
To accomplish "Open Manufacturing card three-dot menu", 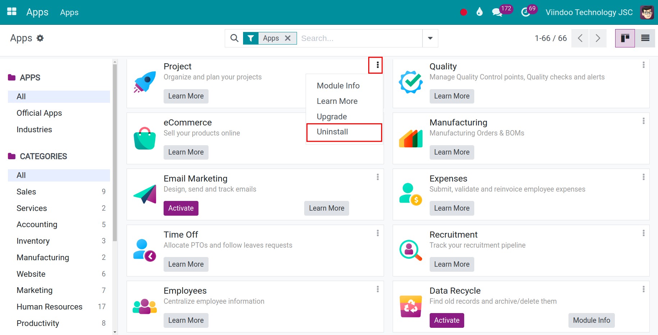I will coord(643,121).
